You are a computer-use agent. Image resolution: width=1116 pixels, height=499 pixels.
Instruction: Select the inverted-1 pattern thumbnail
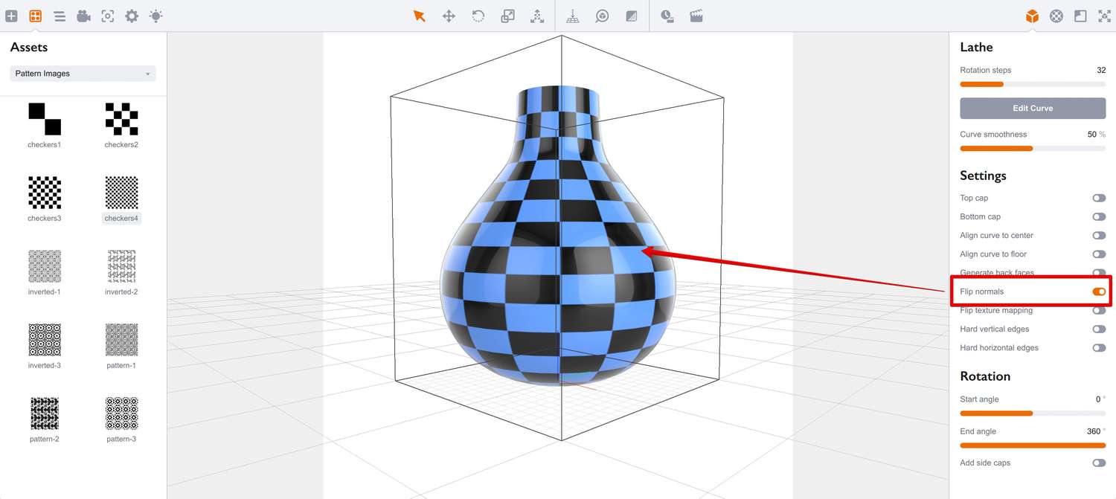tap(45, 266)
